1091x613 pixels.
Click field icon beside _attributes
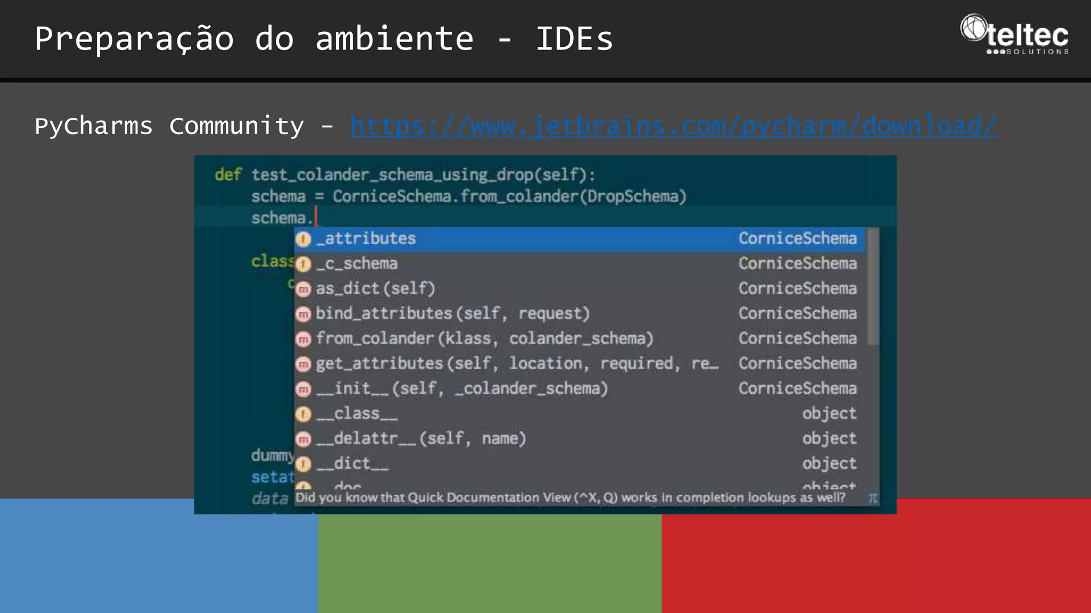(304, 239)
